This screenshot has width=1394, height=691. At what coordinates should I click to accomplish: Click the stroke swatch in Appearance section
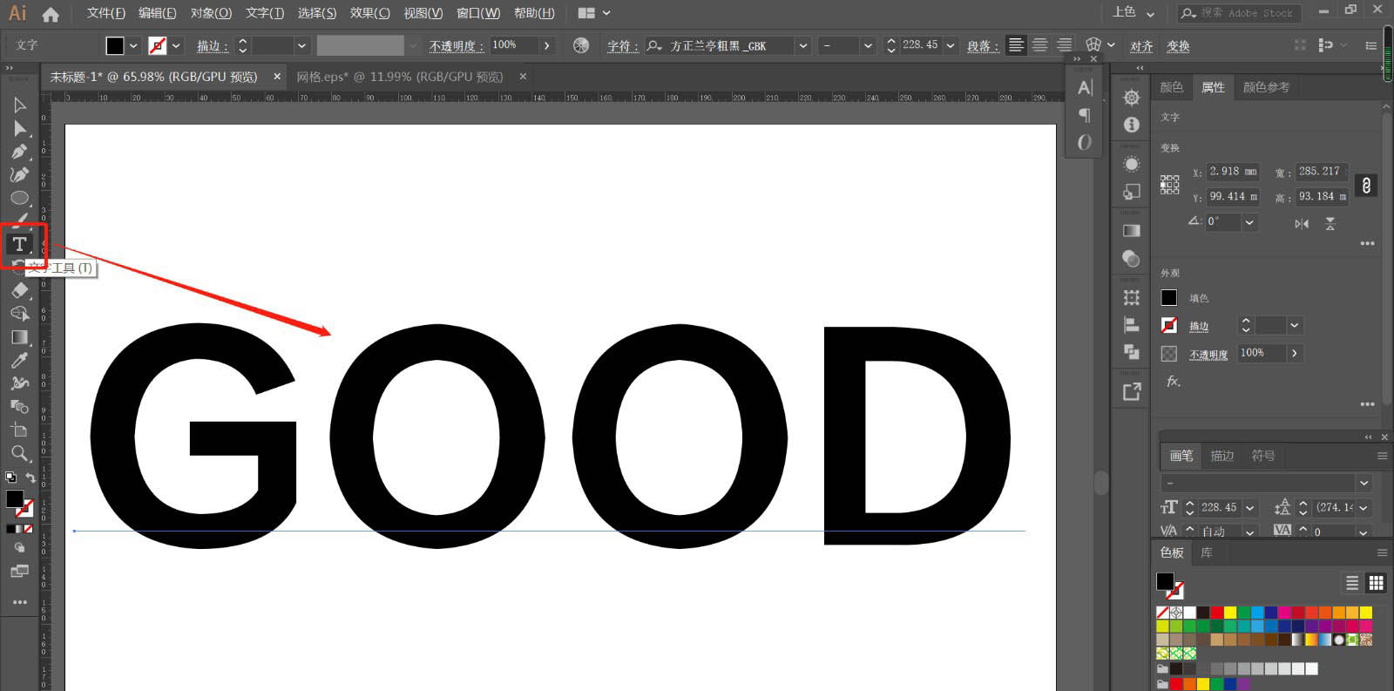pyautogui.click(x=1169, y=326)
